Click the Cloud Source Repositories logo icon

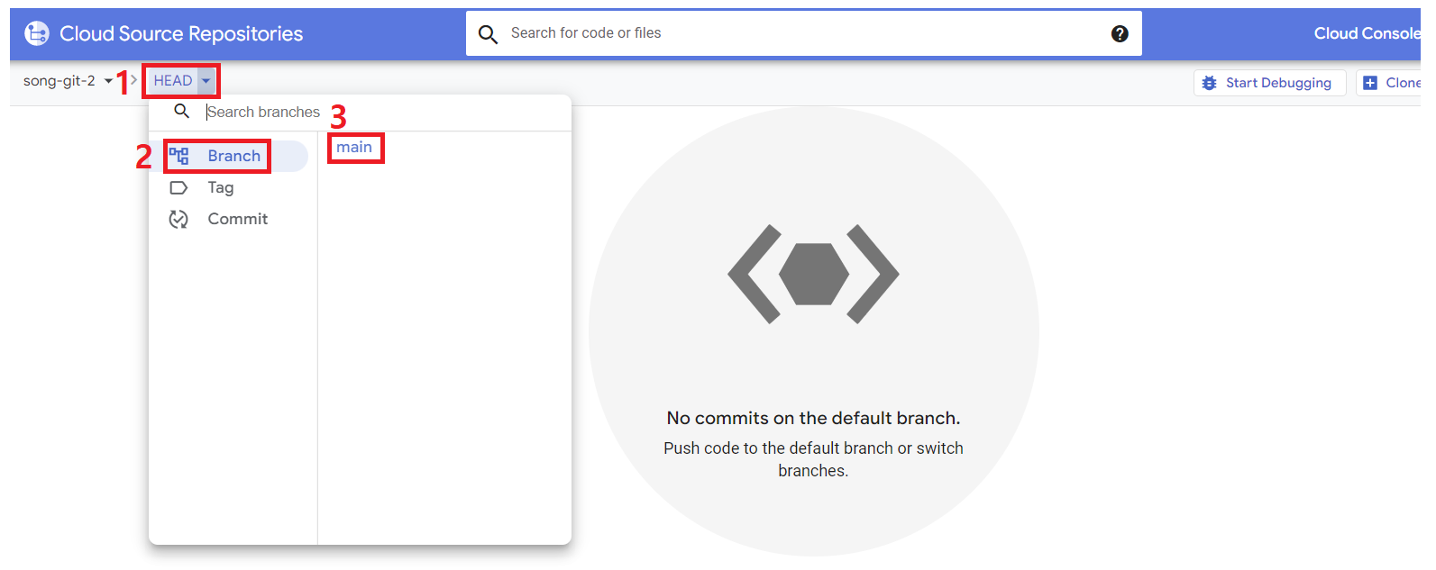pos(37,33)
